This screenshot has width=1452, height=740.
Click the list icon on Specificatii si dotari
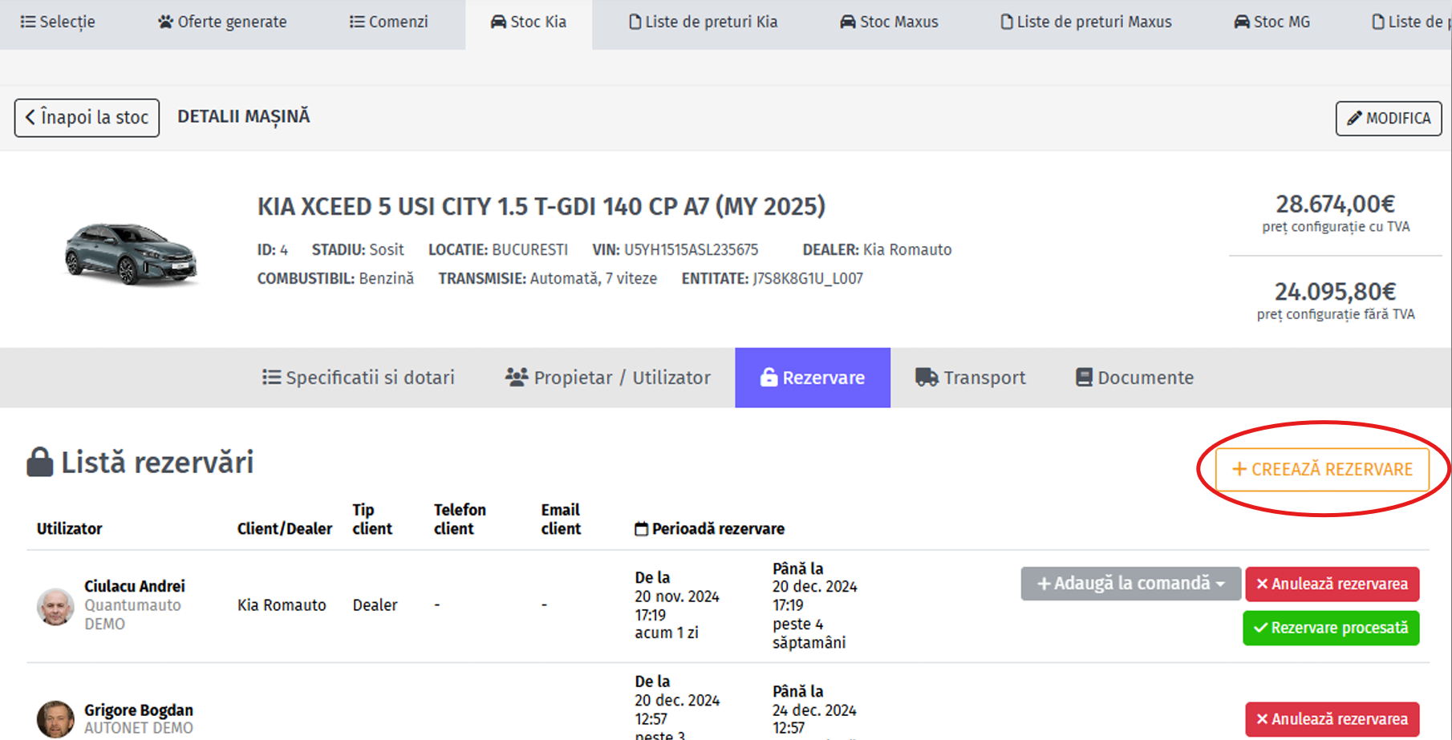[x=271, y=377]
